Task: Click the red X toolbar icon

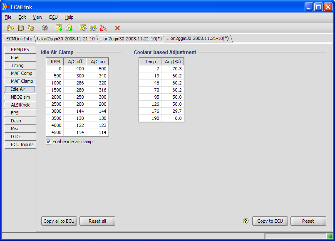Action: [117, 28]
